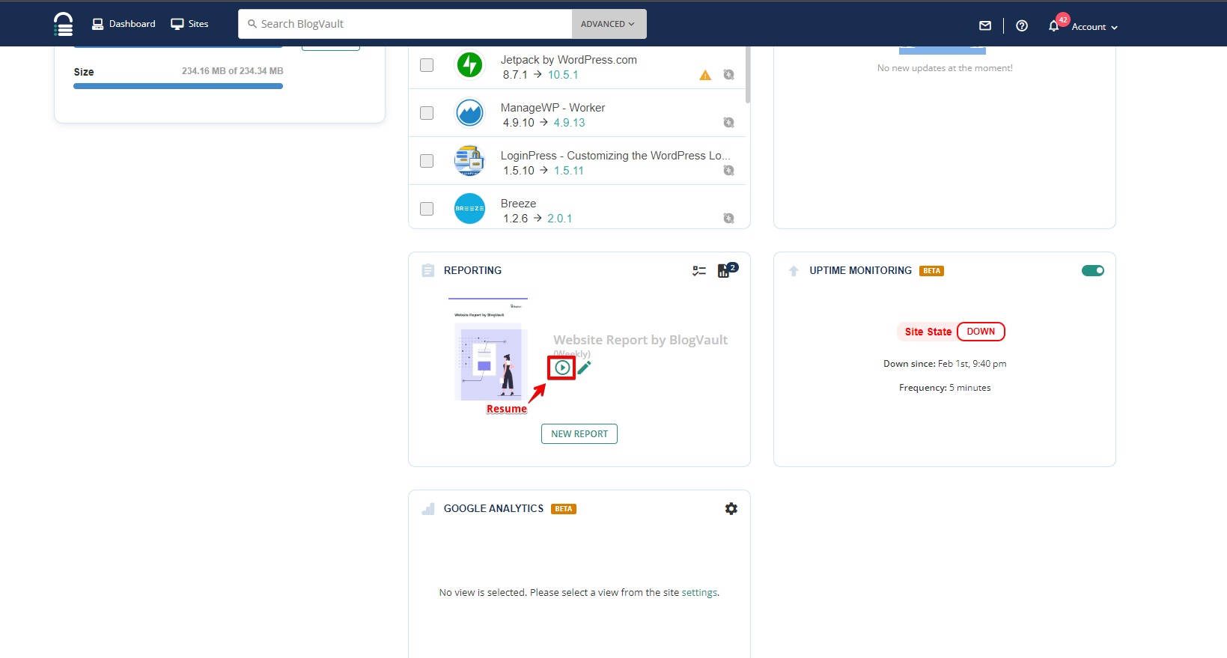The height and width of the screenshot is (658, 1227).
Task: Click the Google Analytics chart icon
Action: click(x=428, y=509)
